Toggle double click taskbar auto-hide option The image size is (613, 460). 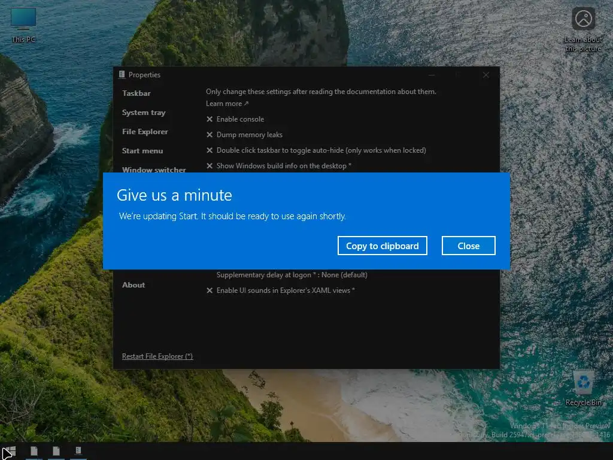click(x=316, y=150)
